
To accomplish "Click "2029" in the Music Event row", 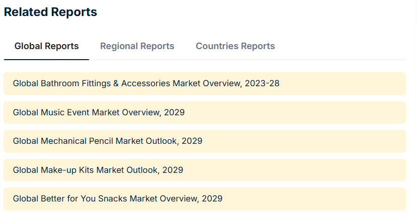I will 174,112.
